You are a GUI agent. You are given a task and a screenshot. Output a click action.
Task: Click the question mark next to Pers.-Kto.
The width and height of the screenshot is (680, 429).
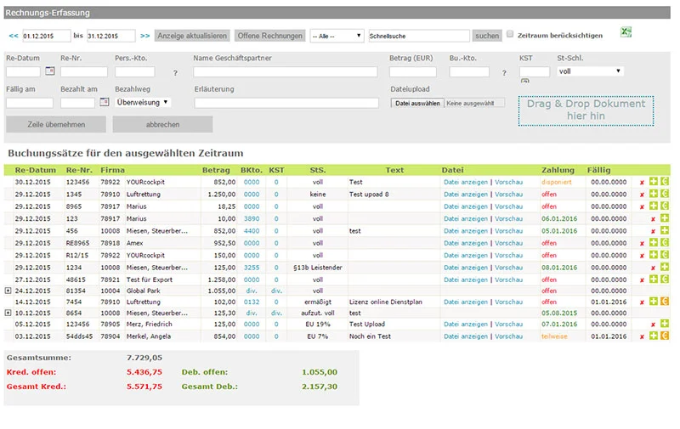coord(175,73)
